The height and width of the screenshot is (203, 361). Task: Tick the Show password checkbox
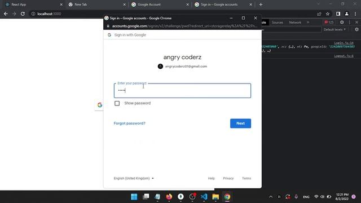pyautogui.click(x=117, y=103)
